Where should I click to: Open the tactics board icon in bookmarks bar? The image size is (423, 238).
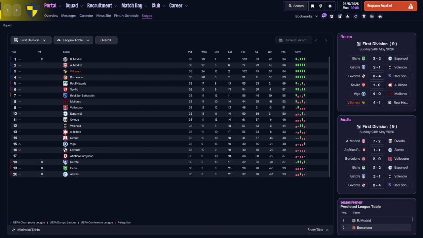pyautogui.click(x=340, y=16)
